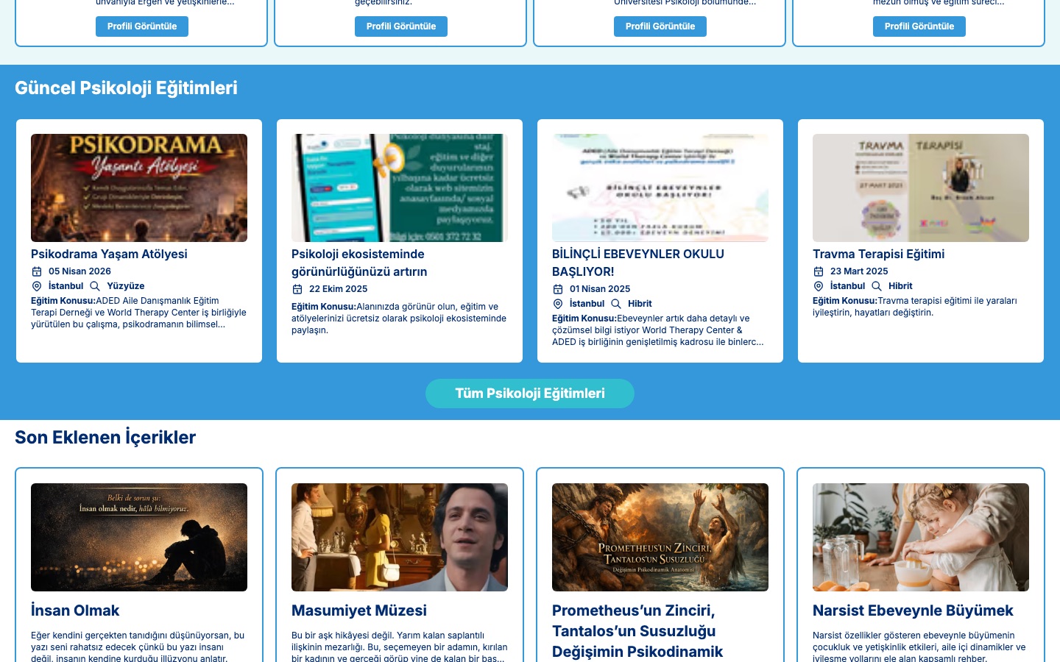
Task: Click the magnifier icon beside Hibrit in Travma Terapisi card
Action: tap(877, 286)
